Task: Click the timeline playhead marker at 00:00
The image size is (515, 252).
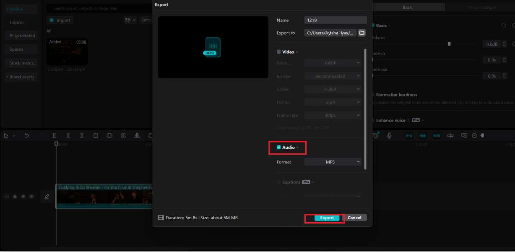Action: tap(56, 144)
